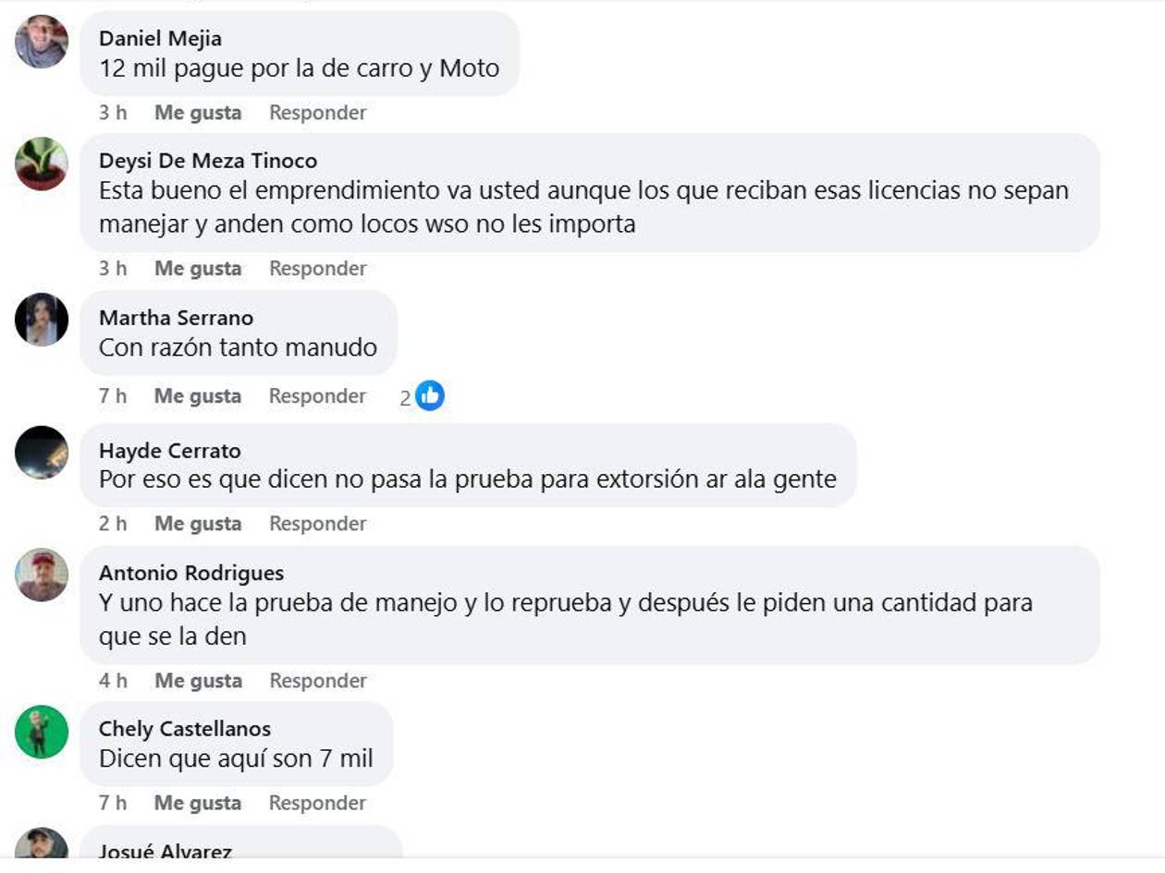1165x873 pixels.
Task: Open Antonio Rodrigues' name link
Action: (x=181, y=573)
